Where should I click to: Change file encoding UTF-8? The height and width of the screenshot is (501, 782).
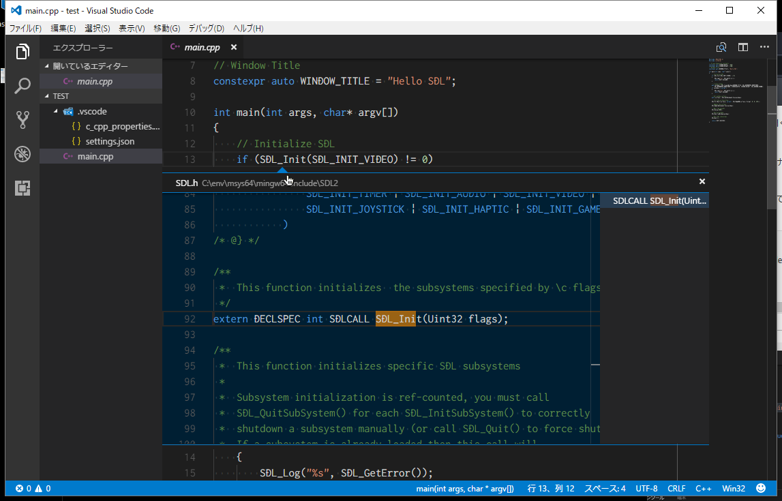pyautogui.click(x=646, y=489)
